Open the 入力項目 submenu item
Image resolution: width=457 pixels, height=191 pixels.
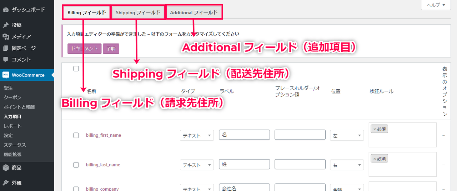tap(12, 116)
